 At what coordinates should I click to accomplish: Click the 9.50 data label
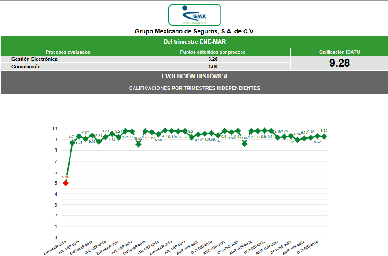pos(158,140)
